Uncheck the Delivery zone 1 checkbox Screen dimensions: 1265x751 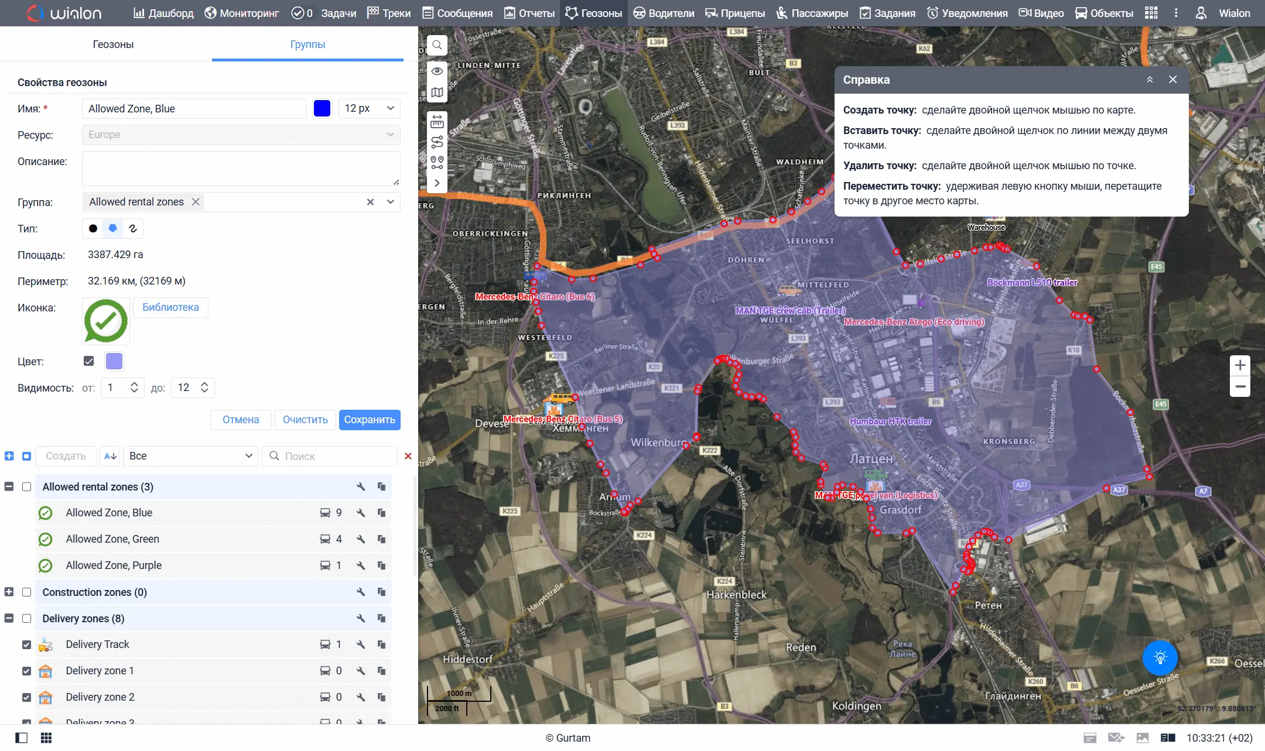[26, 671]
